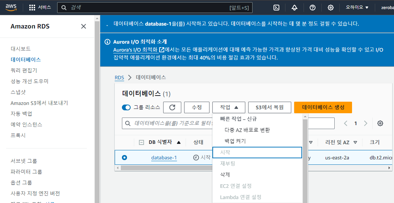Open Custom engine versions in sidebar

(x=35, y=193)
